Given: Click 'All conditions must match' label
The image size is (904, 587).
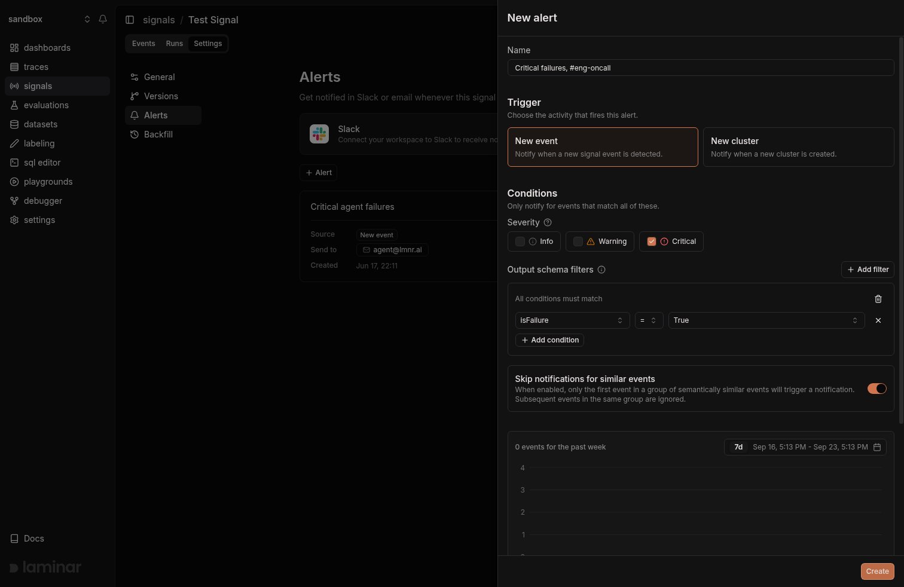Looking at the screenshot, I should tap(559, 299).
